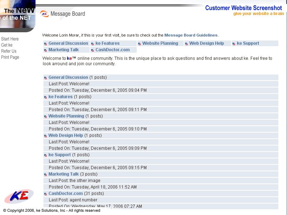Open General Discussion forum with 1 posts
287x215 pixels.
point(68,77)
